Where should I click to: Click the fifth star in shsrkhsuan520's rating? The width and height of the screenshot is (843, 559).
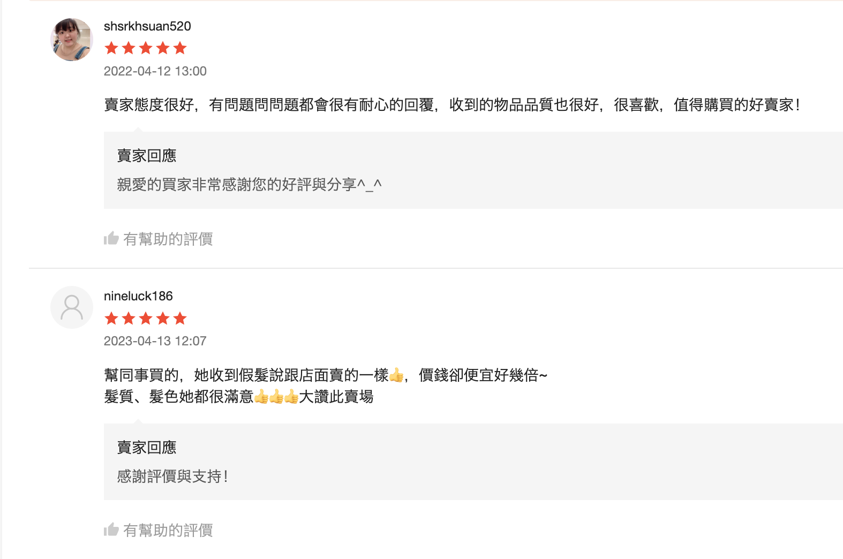[x=181, y=48]
